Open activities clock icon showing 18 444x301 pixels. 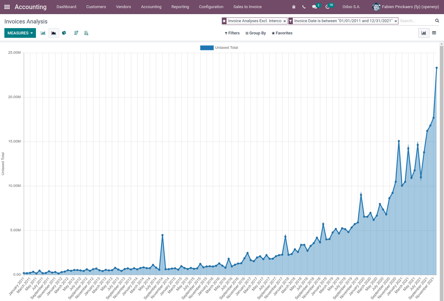(x=329, y=6)
